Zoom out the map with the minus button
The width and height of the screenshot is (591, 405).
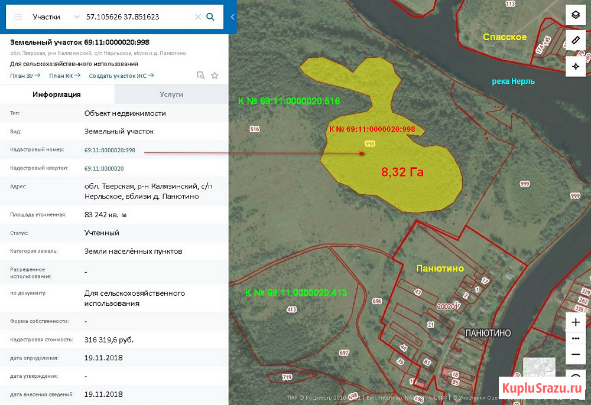click(x=576, y=355)
